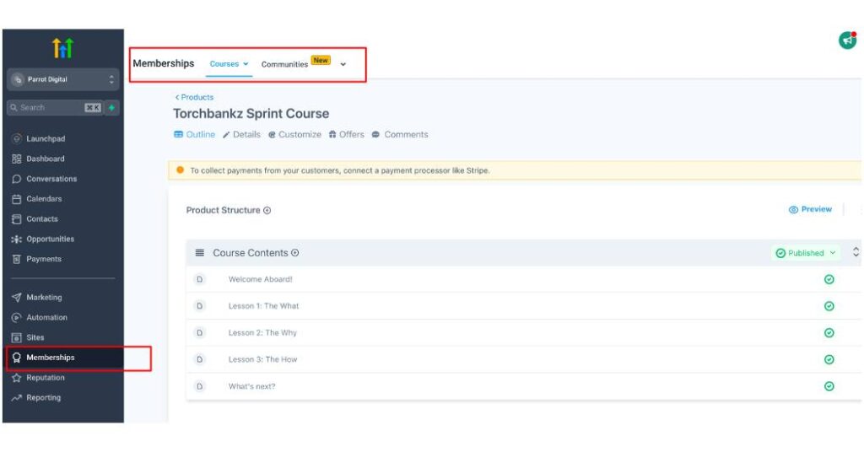Open the Customize tab
Viewport: 864px width, 452px height.
[294, 134]
